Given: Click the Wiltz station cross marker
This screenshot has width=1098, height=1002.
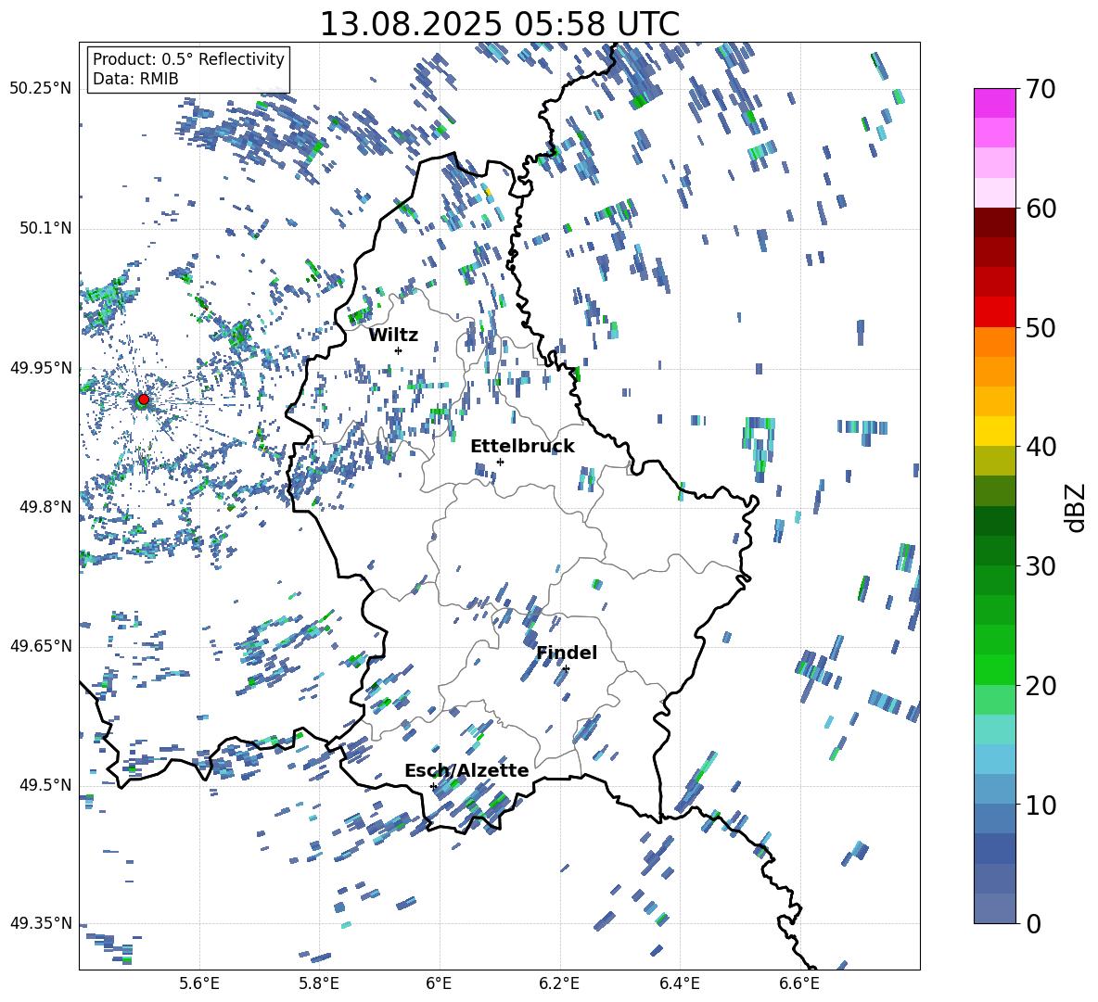Looking at the screenshot, I should coord(399,350).
